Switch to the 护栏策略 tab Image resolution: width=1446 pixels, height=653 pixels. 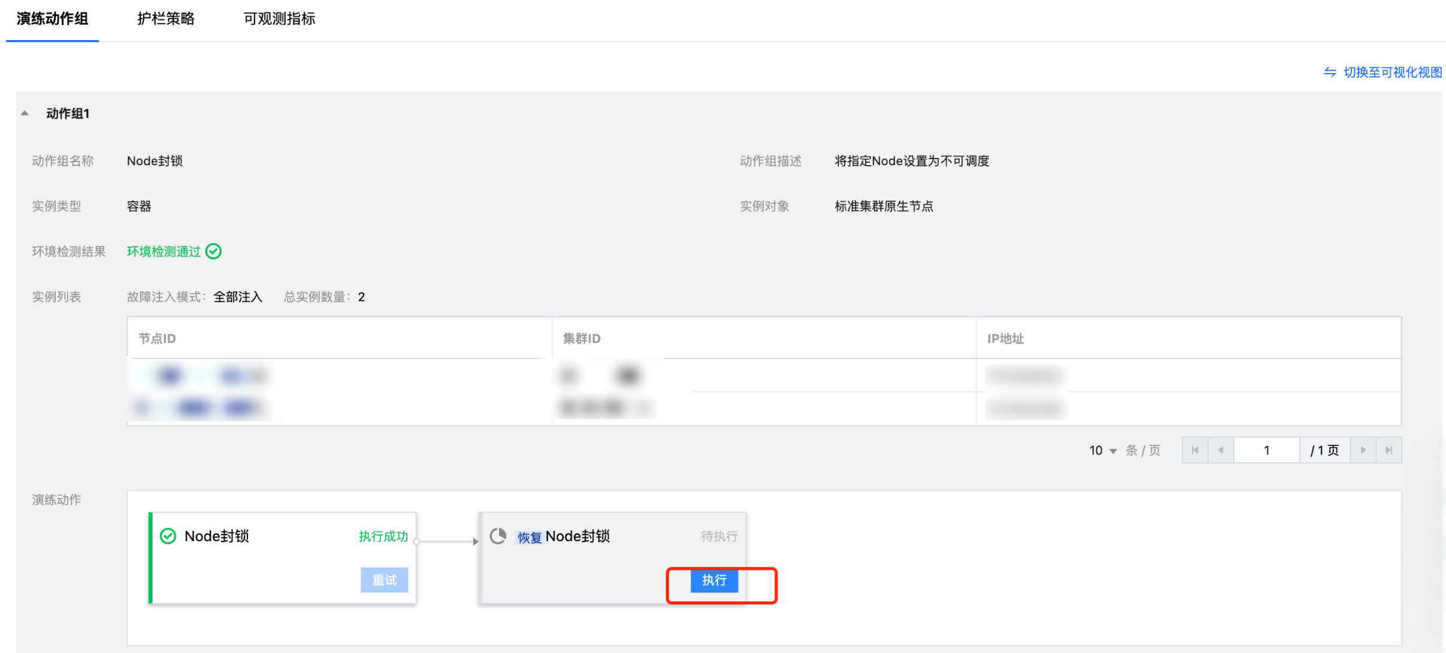point(165,19)
